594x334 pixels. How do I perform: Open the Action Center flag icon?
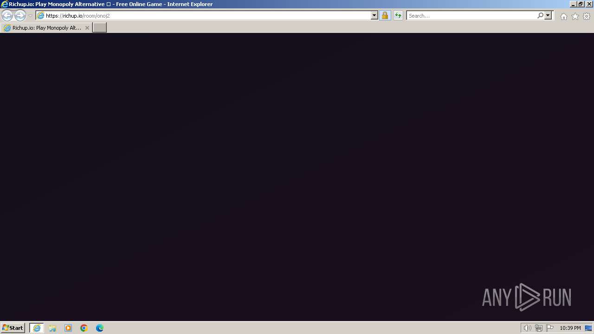[x=550, y=328]
